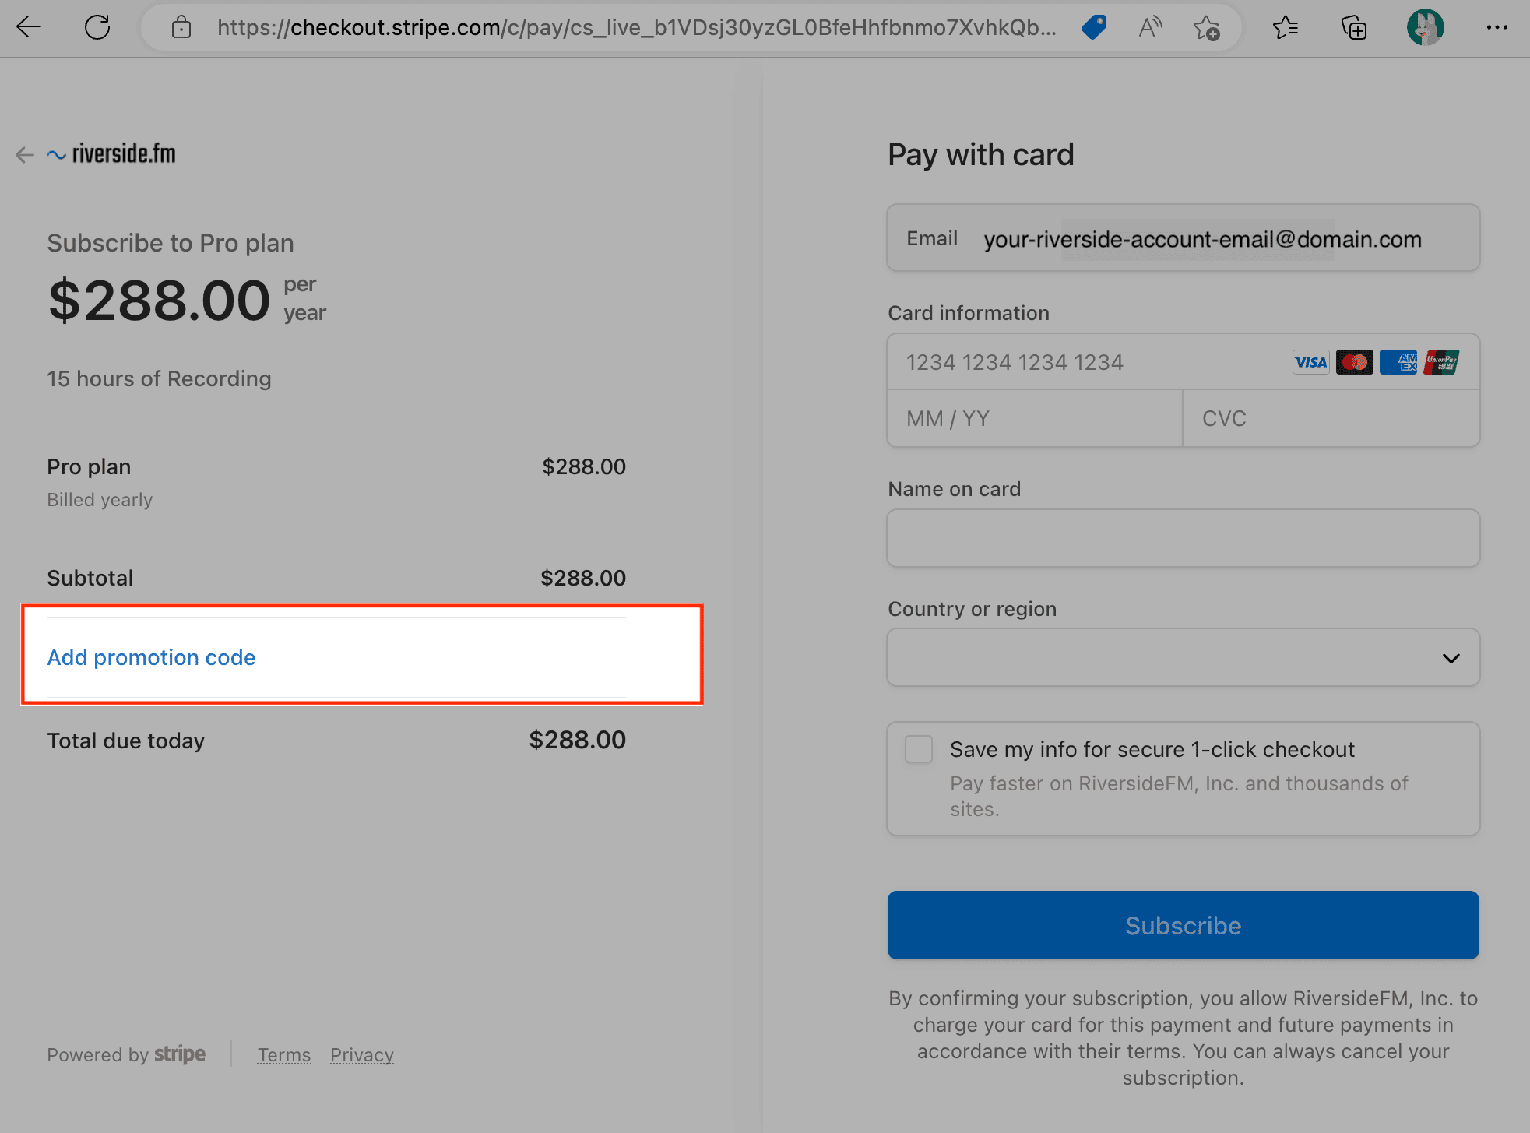Go back with the browser back arrow
Screen dimensions: 1530x1133
click(x=29, y=27)
